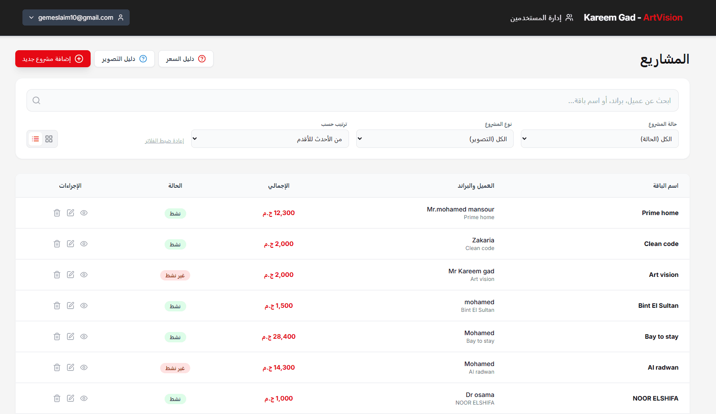This screenshot has width=716, height=414.
Task: Open the pricing guide (دليل السعر)
Action: pyautogui.click(x=186, y=59)
